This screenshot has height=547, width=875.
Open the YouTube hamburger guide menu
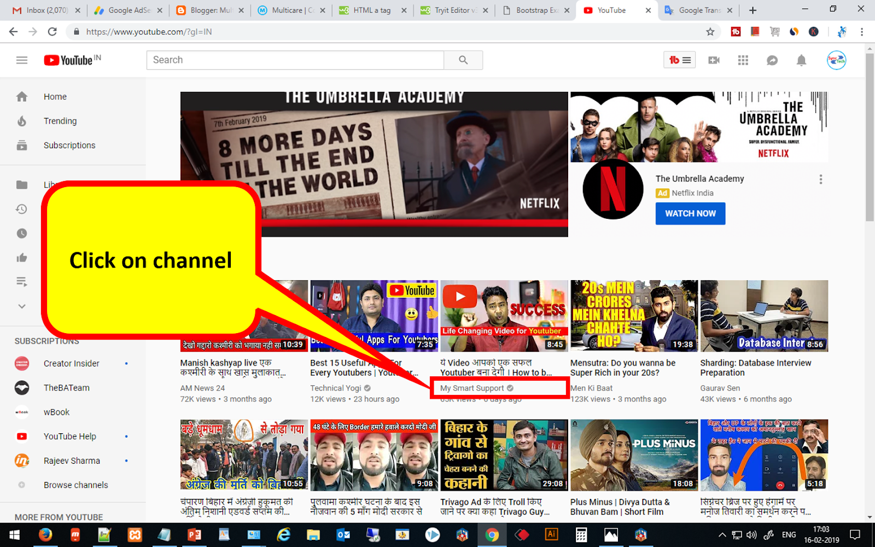[x=22, y=60]
